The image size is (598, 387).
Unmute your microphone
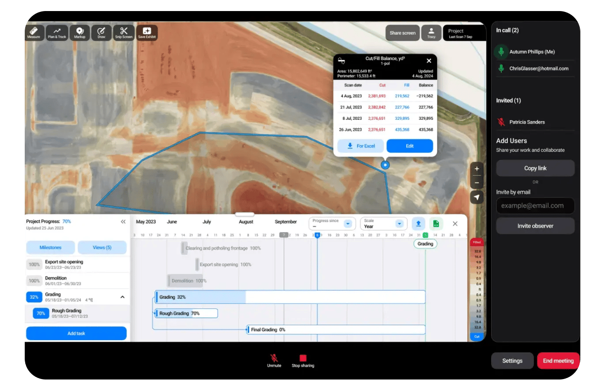point(274,360)
